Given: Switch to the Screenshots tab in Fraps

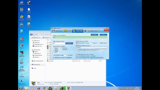Looking at the screenshot, I should [91, 31].
